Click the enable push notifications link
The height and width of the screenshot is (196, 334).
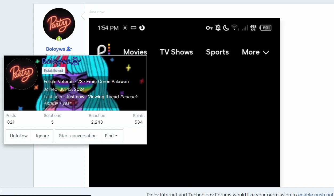316,195
